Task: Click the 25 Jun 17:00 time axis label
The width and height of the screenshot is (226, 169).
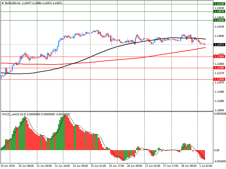Action: click(x=117, y=166)
